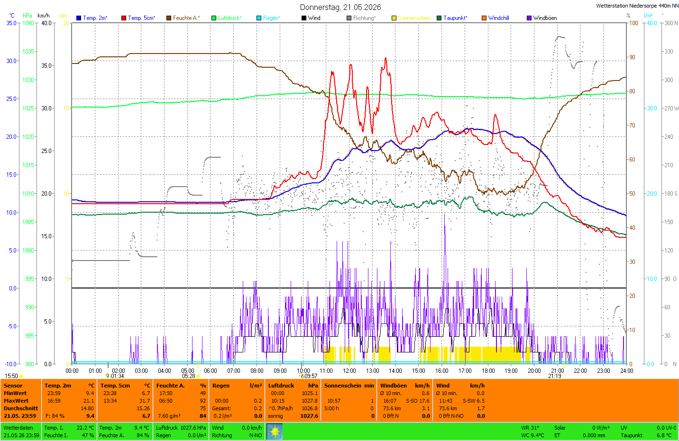Screen dimensions: 679x441
Task: Click the 'UV' label in the green bar
Action: pos(624,428)
